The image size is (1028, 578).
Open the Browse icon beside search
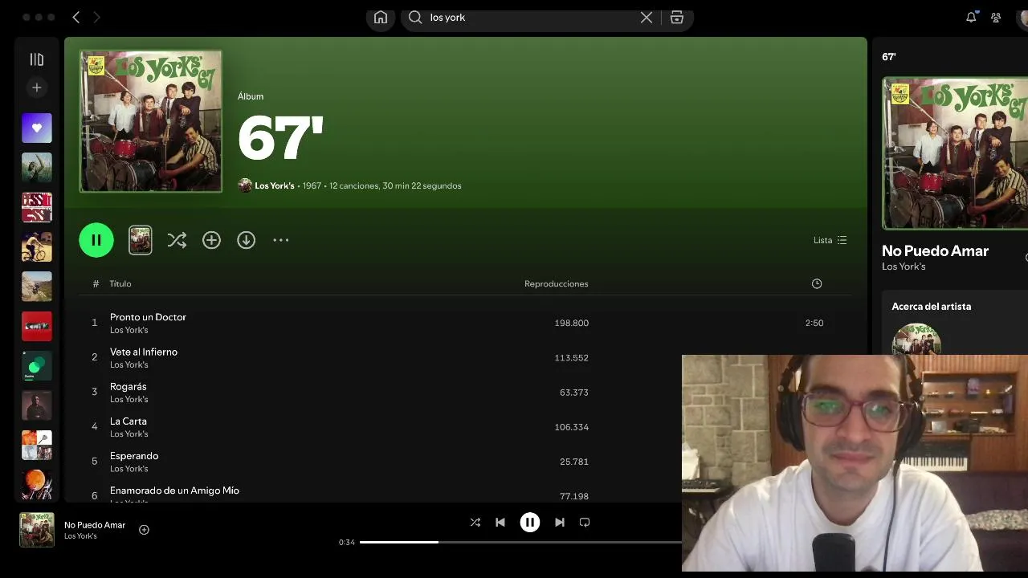point(677,17)
